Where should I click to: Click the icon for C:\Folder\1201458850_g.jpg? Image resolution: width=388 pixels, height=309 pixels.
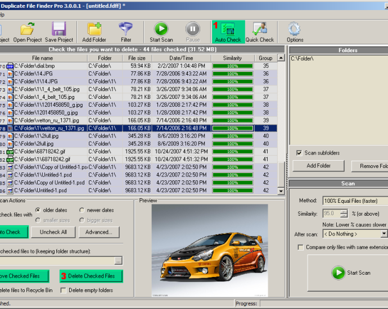tap(10, 113)
